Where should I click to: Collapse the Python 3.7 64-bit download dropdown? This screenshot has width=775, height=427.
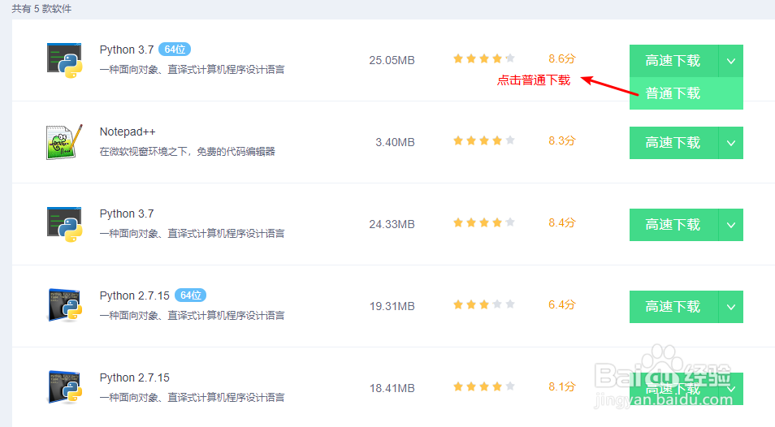730,61
